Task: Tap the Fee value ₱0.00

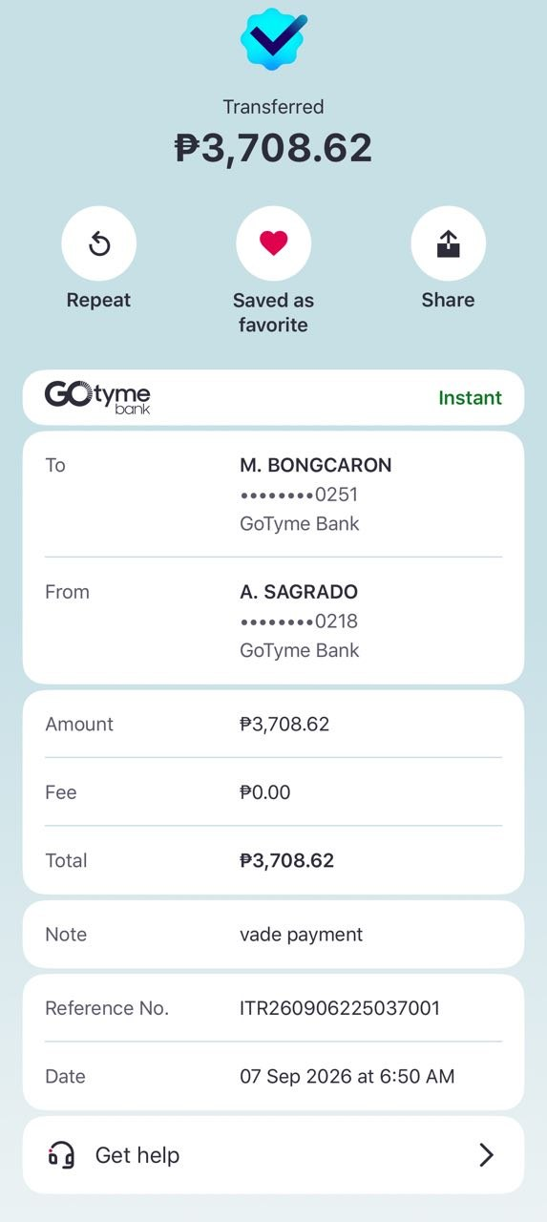Action: (265, 792)
